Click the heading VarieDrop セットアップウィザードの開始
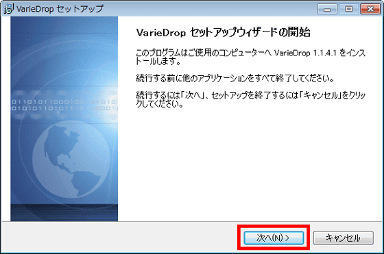Screen dimensions: 384x254 (x=223, y=32)
